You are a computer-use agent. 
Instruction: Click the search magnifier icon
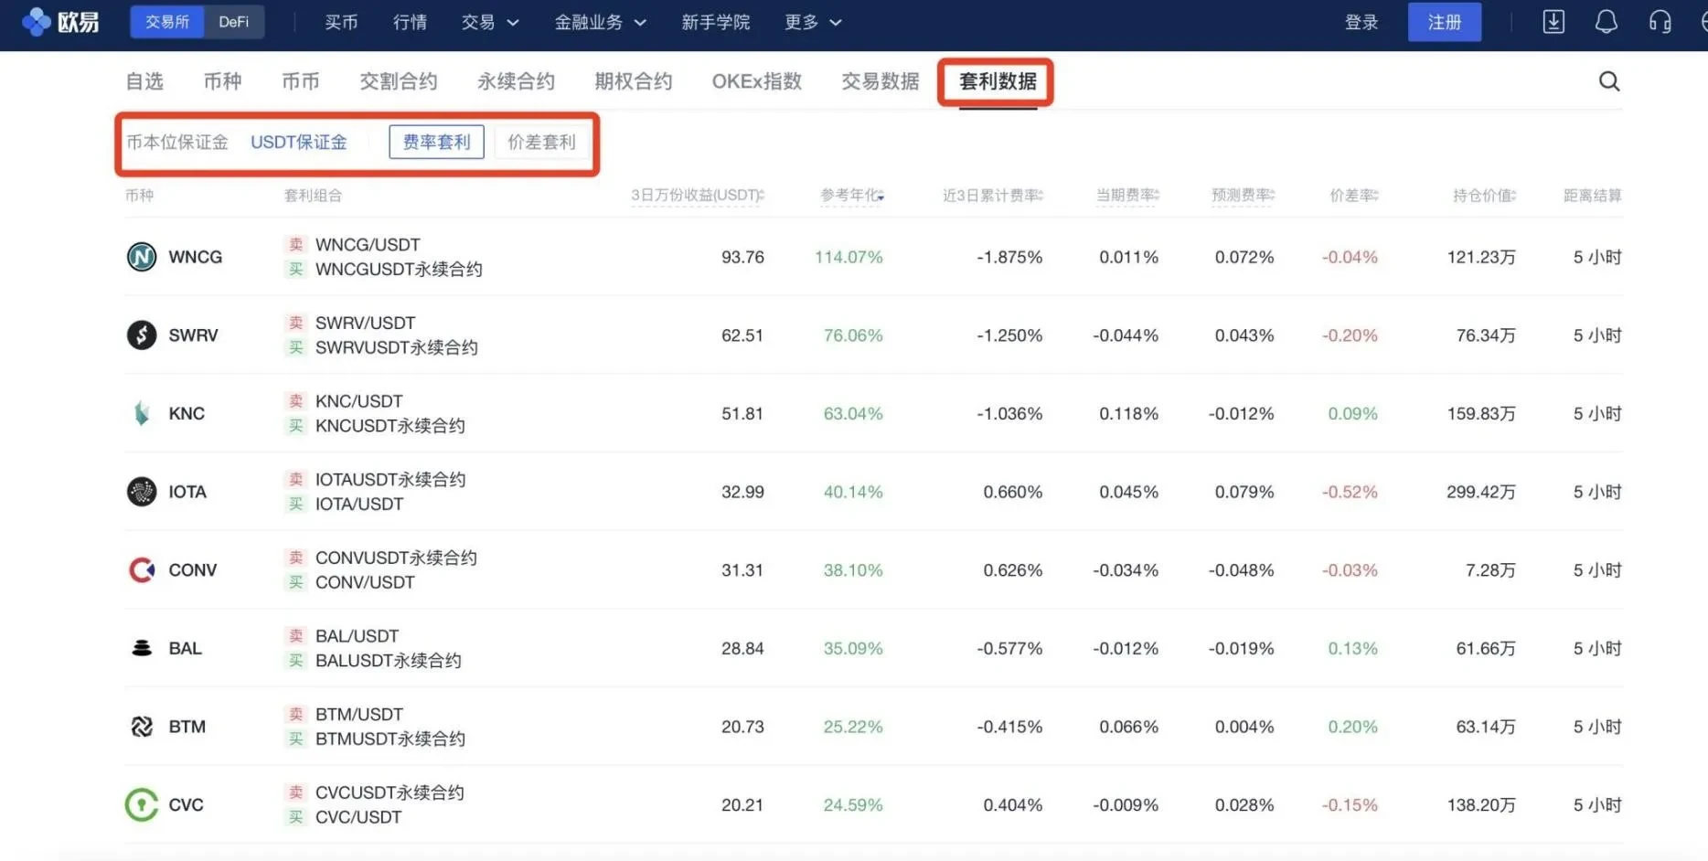(1608, 81)
